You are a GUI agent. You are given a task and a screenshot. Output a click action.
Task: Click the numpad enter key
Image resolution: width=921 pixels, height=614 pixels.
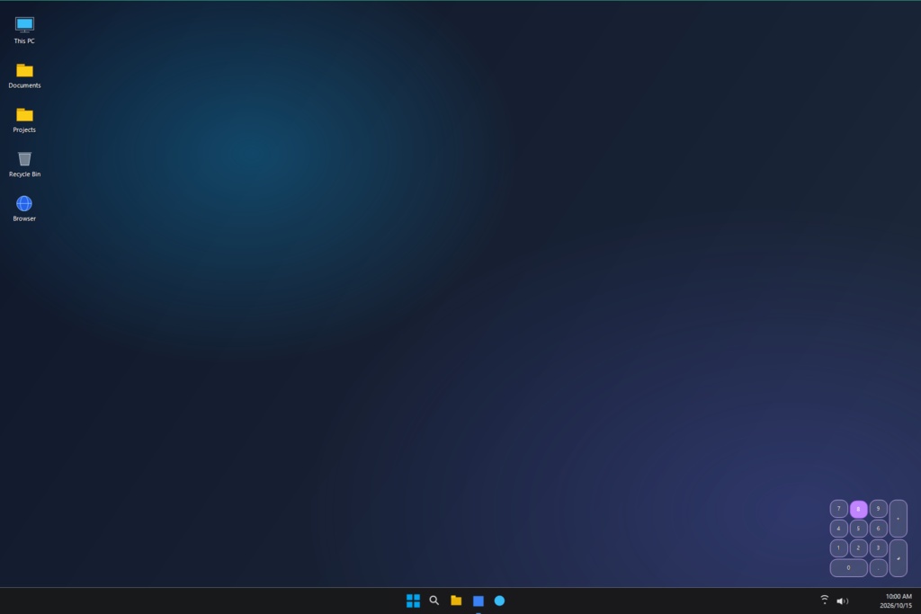899,558
